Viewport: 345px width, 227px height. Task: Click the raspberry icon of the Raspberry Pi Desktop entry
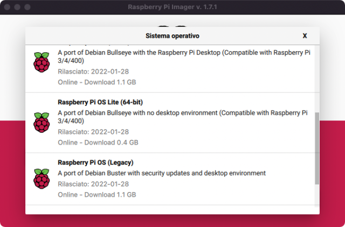[x=42, y=62]
